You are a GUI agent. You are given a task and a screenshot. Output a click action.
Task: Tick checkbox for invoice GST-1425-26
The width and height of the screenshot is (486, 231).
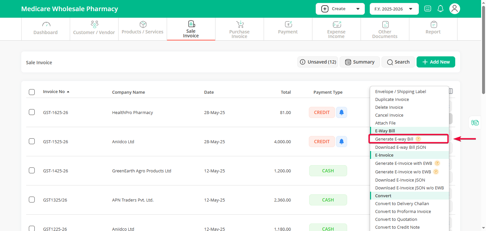[x=32, y=170]
